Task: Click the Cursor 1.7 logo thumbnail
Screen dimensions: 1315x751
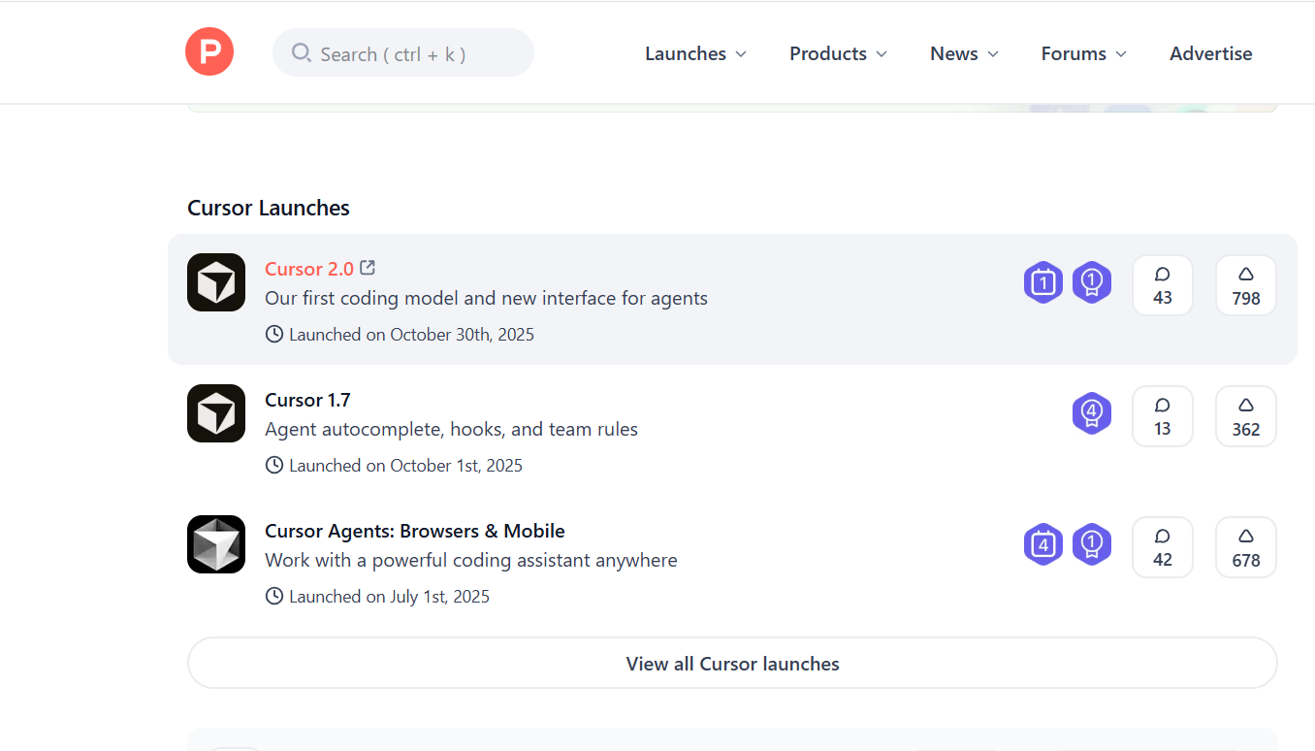Action: coord(215,413)
